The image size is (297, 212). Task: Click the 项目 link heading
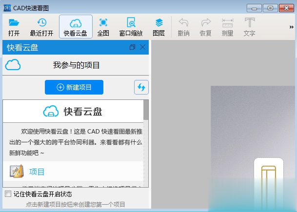click(x=37, y=172)
